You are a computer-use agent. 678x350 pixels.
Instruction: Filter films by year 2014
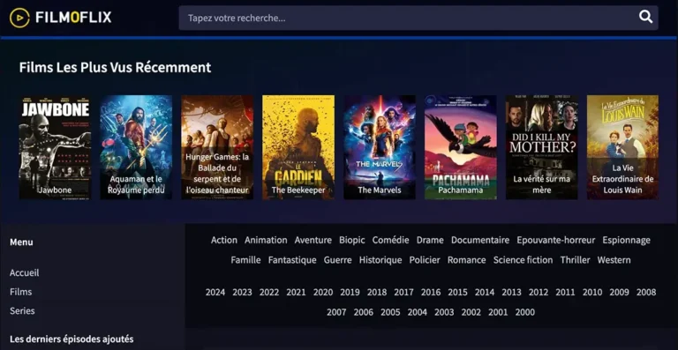point(485,292)
